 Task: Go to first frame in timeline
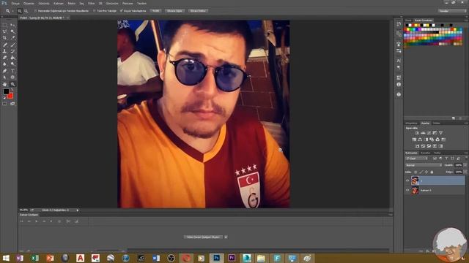click(21, 221)
